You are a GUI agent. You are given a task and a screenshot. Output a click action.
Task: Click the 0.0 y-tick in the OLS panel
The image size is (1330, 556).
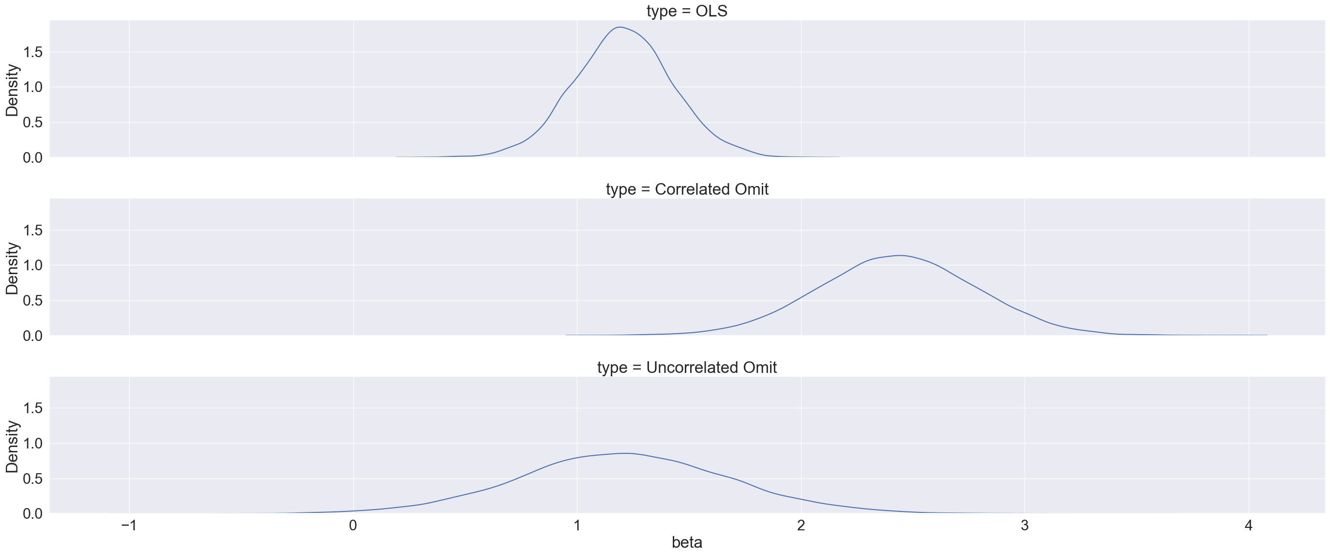[32, 157]
